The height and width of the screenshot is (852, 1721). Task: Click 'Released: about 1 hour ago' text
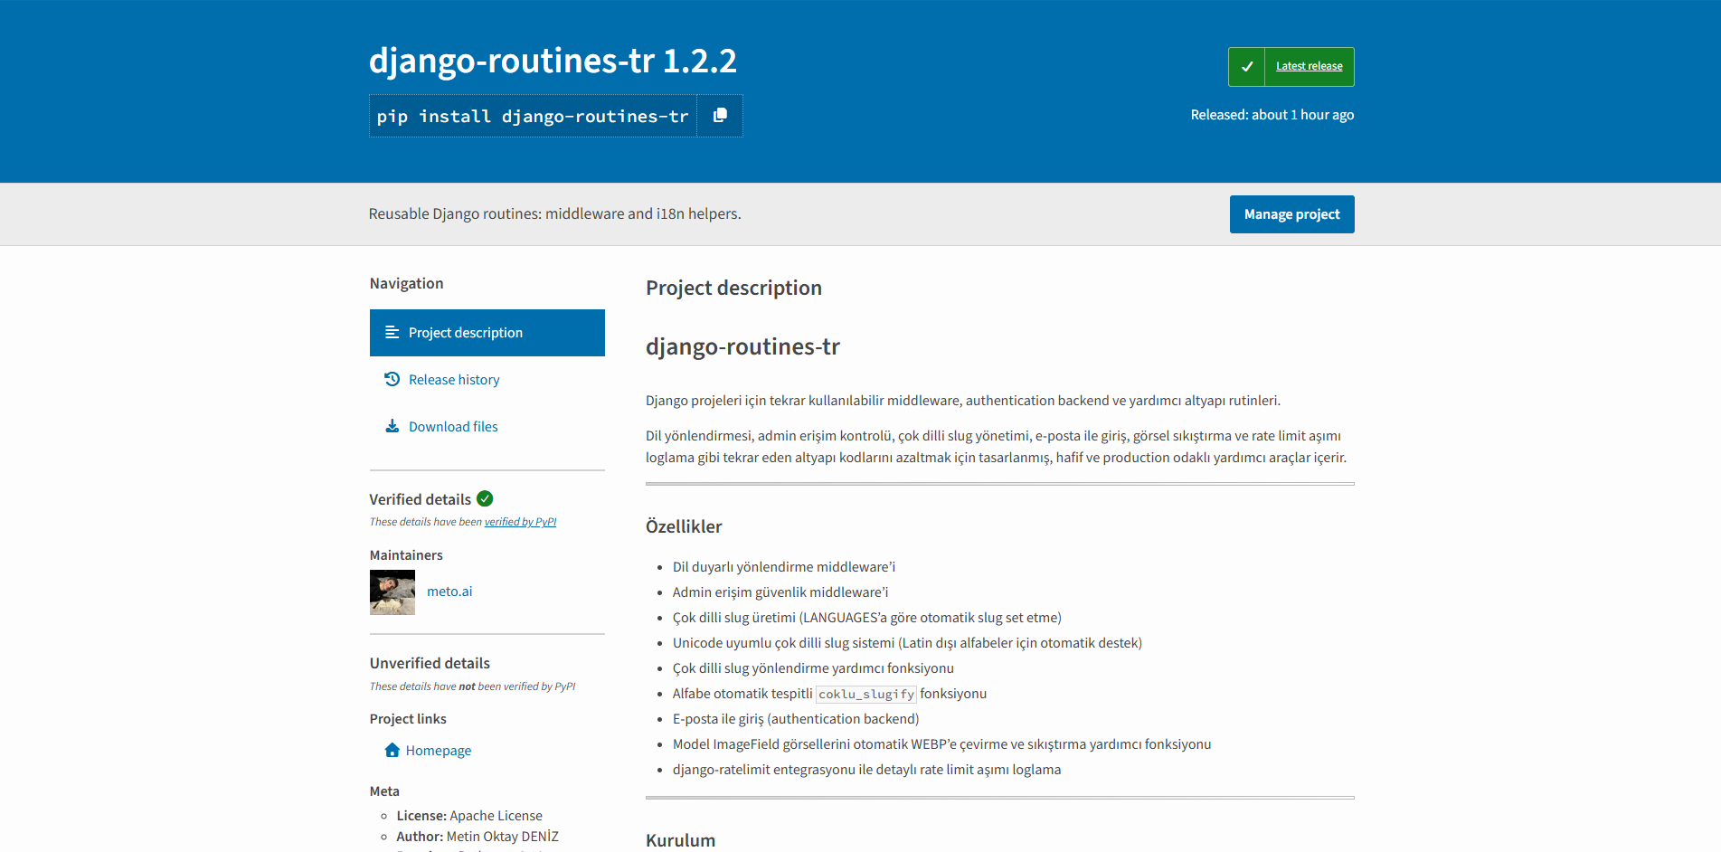1272,115
